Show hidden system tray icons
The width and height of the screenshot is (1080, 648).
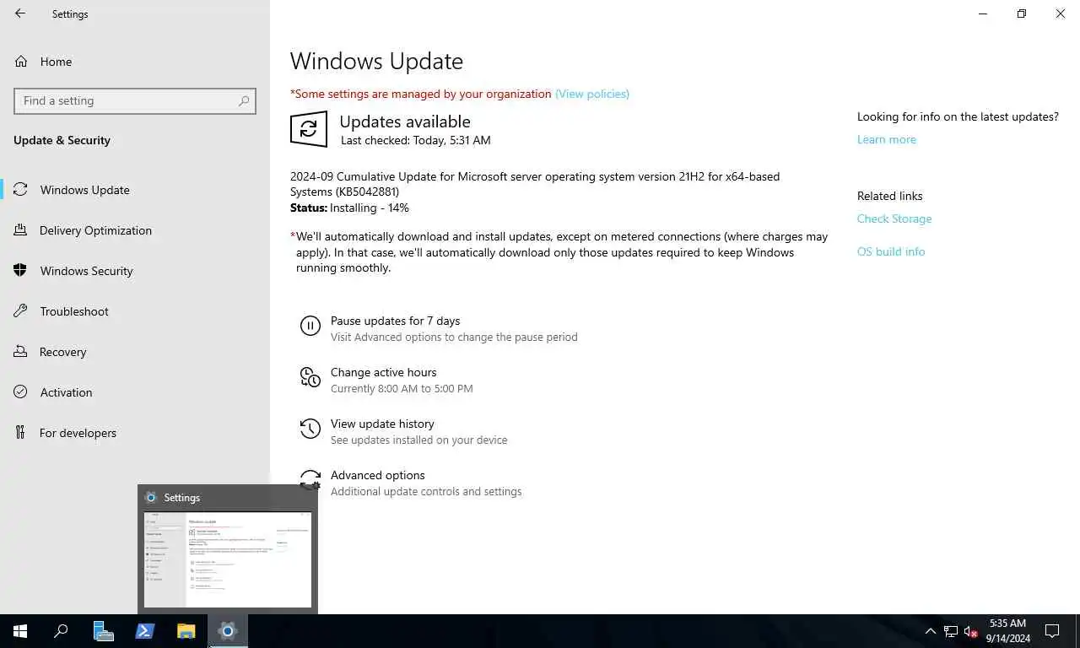931,631
